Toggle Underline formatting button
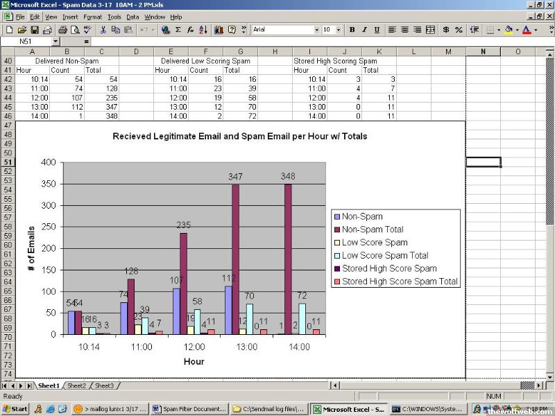The height and width of the screenshot is (416, 555). pos(377,30)
